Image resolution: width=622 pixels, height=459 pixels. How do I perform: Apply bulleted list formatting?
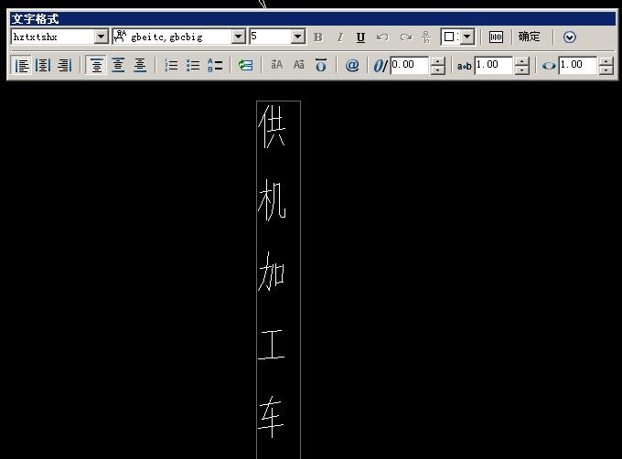(x=193, y=65)
